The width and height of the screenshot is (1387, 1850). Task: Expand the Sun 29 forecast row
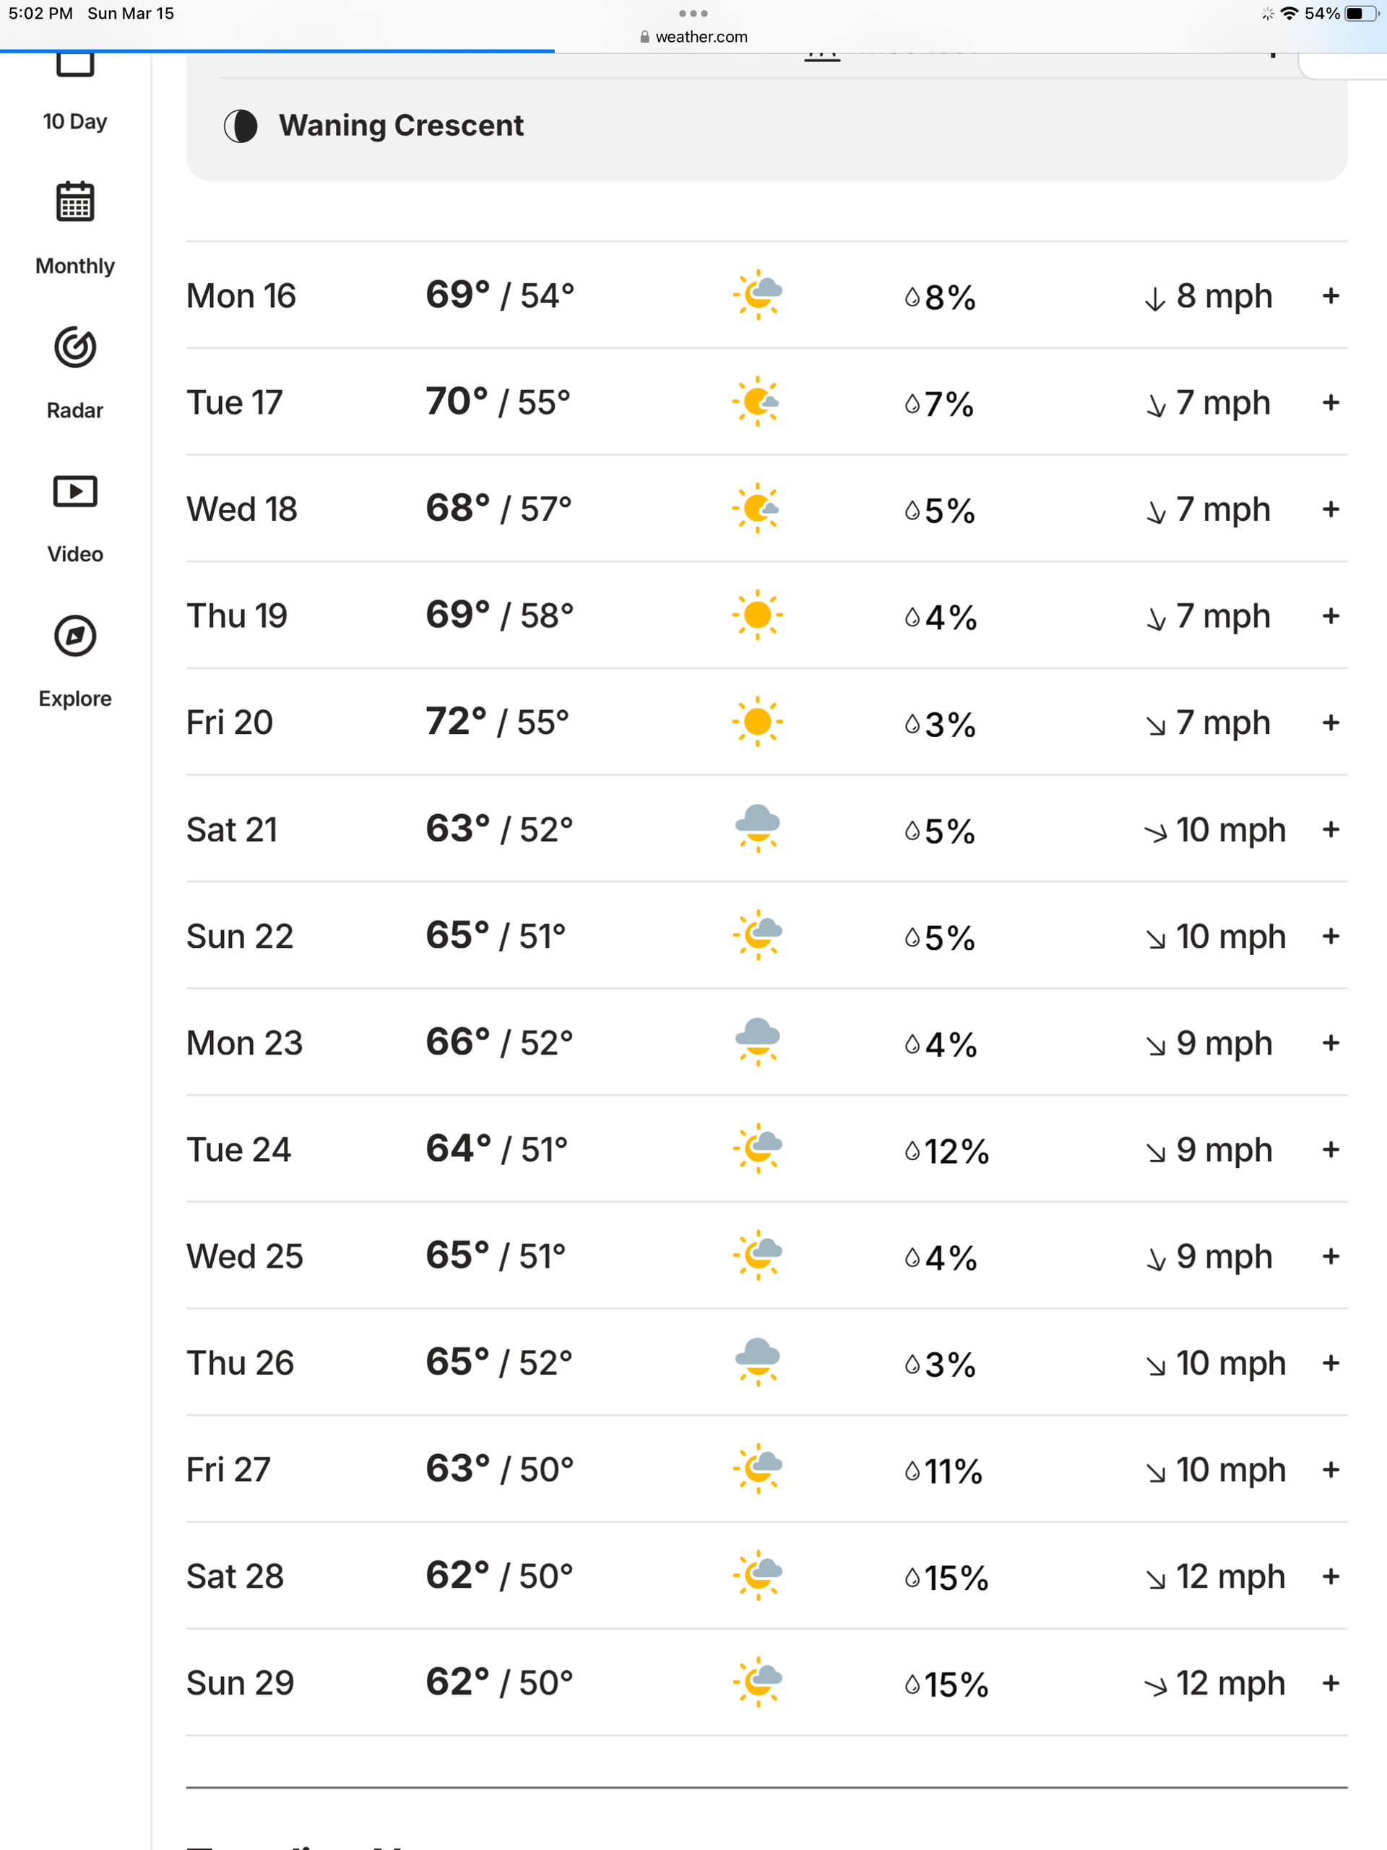click(x=1330, y=1682)
